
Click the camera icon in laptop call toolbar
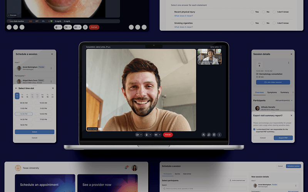(x=137, y=135)
